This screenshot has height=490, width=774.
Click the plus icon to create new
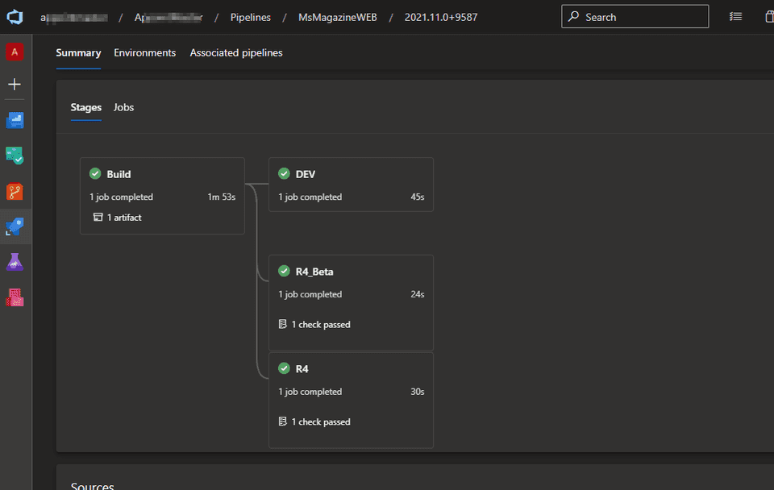[x=15, y=84]
